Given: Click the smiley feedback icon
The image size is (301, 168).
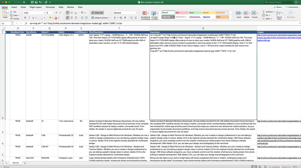Looking at the screenshot, I should coord(296,2).
